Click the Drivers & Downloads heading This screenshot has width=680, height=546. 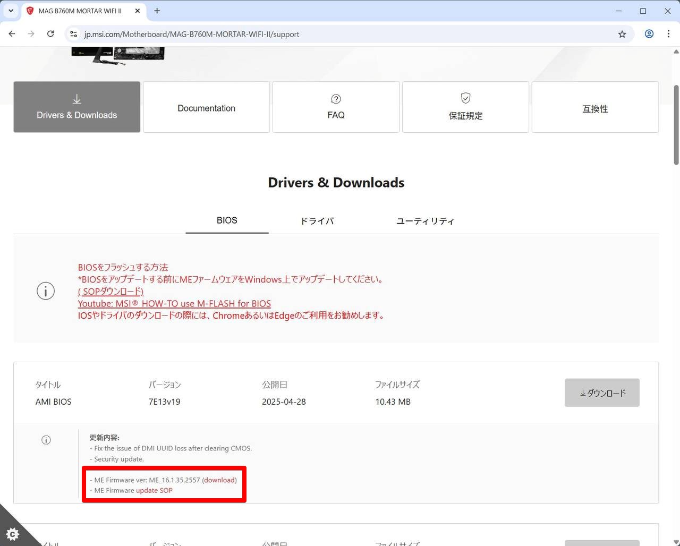point(336,183)
